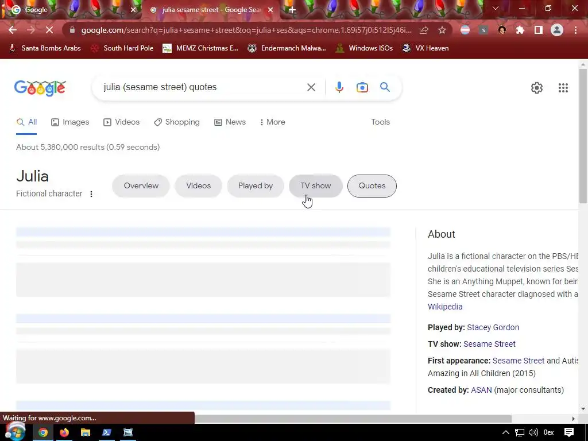Open Santa Bombs Arabs bookmark
Screen dimensions: 588x441
click(x=45, y=48)
